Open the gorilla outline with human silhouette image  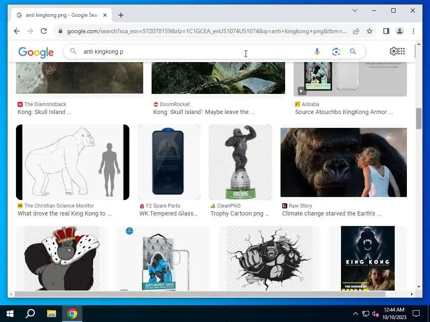click(72, 162)
